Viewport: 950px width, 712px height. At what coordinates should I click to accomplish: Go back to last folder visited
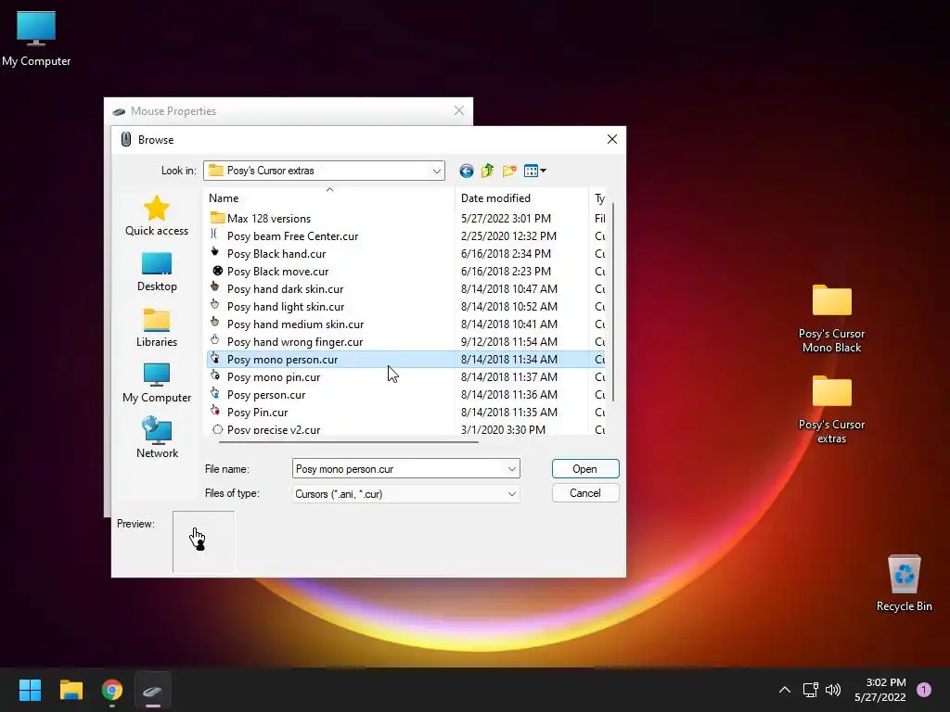[466, 171]
